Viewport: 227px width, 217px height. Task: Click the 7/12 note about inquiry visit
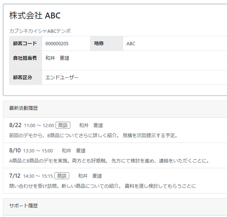[x=102, y=186]
